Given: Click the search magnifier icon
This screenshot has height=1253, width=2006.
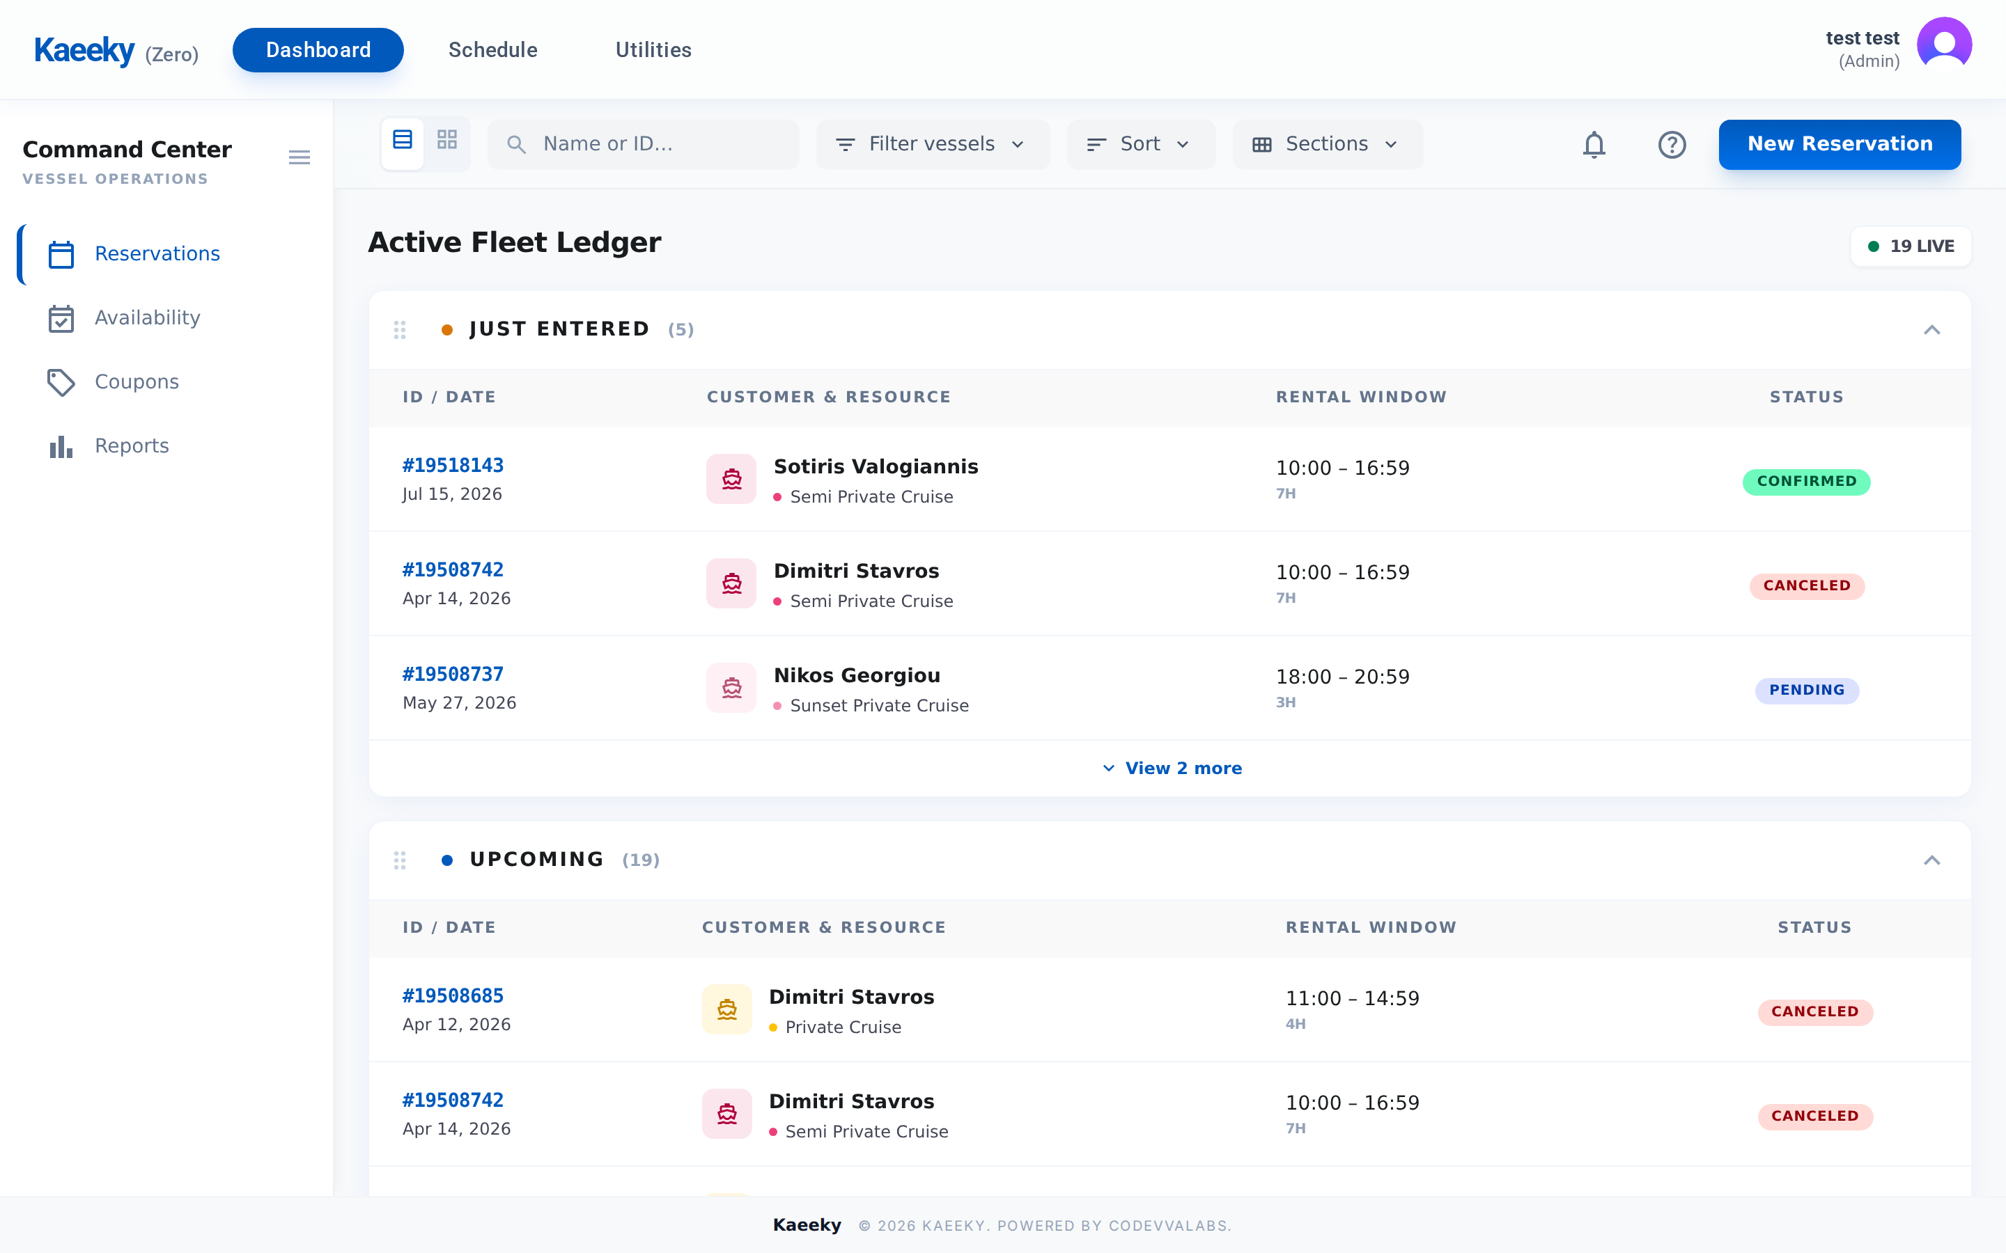Looking at the screenshot, I should pos(515,145).
